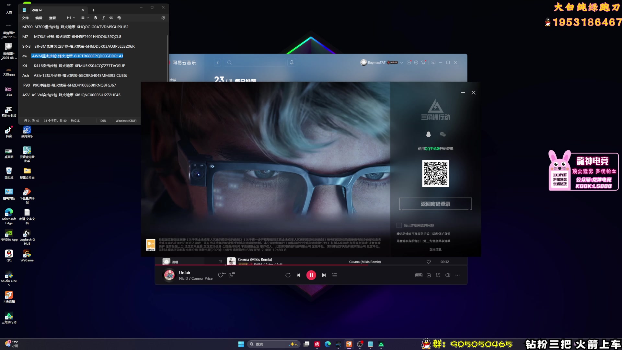The height and width of the screenshot is (350, 622).
Task: Pause the currently playing song
Action: click(x=311, y=275)
